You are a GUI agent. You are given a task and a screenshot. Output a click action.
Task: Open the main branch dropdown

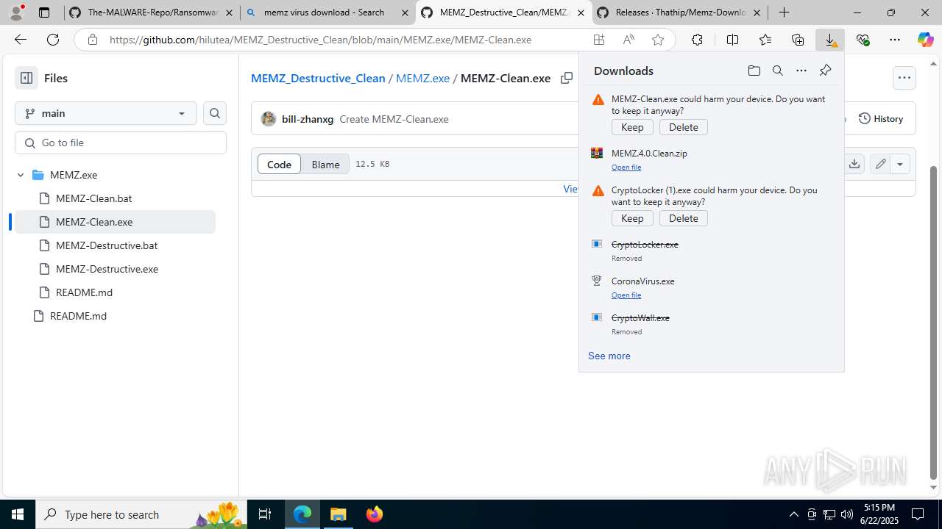point(106,113)
